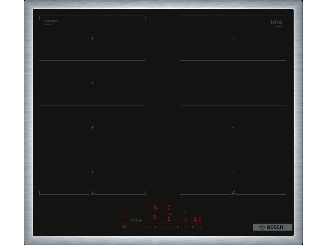The height and width of the screenshot is (245, 327).
Task: Tap the clock timer symbol
Action: click(x=185, y=220)
